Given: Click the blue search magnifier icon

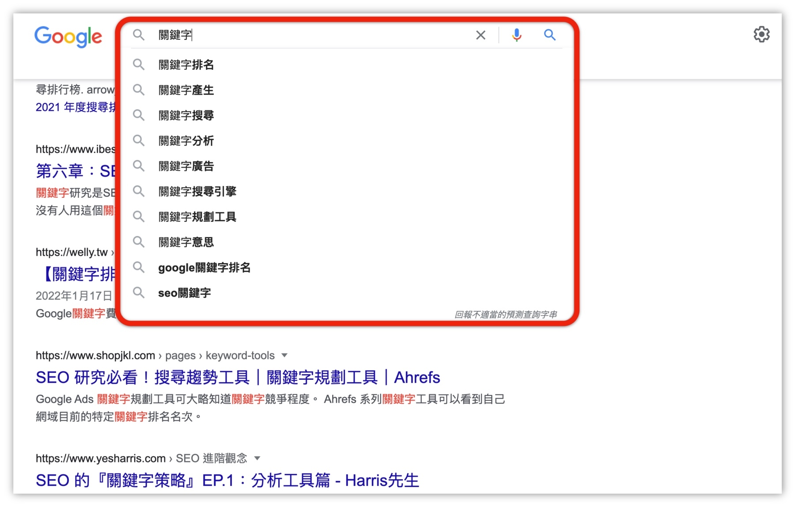Looking at the screenshot, I should tap(550, 35).
